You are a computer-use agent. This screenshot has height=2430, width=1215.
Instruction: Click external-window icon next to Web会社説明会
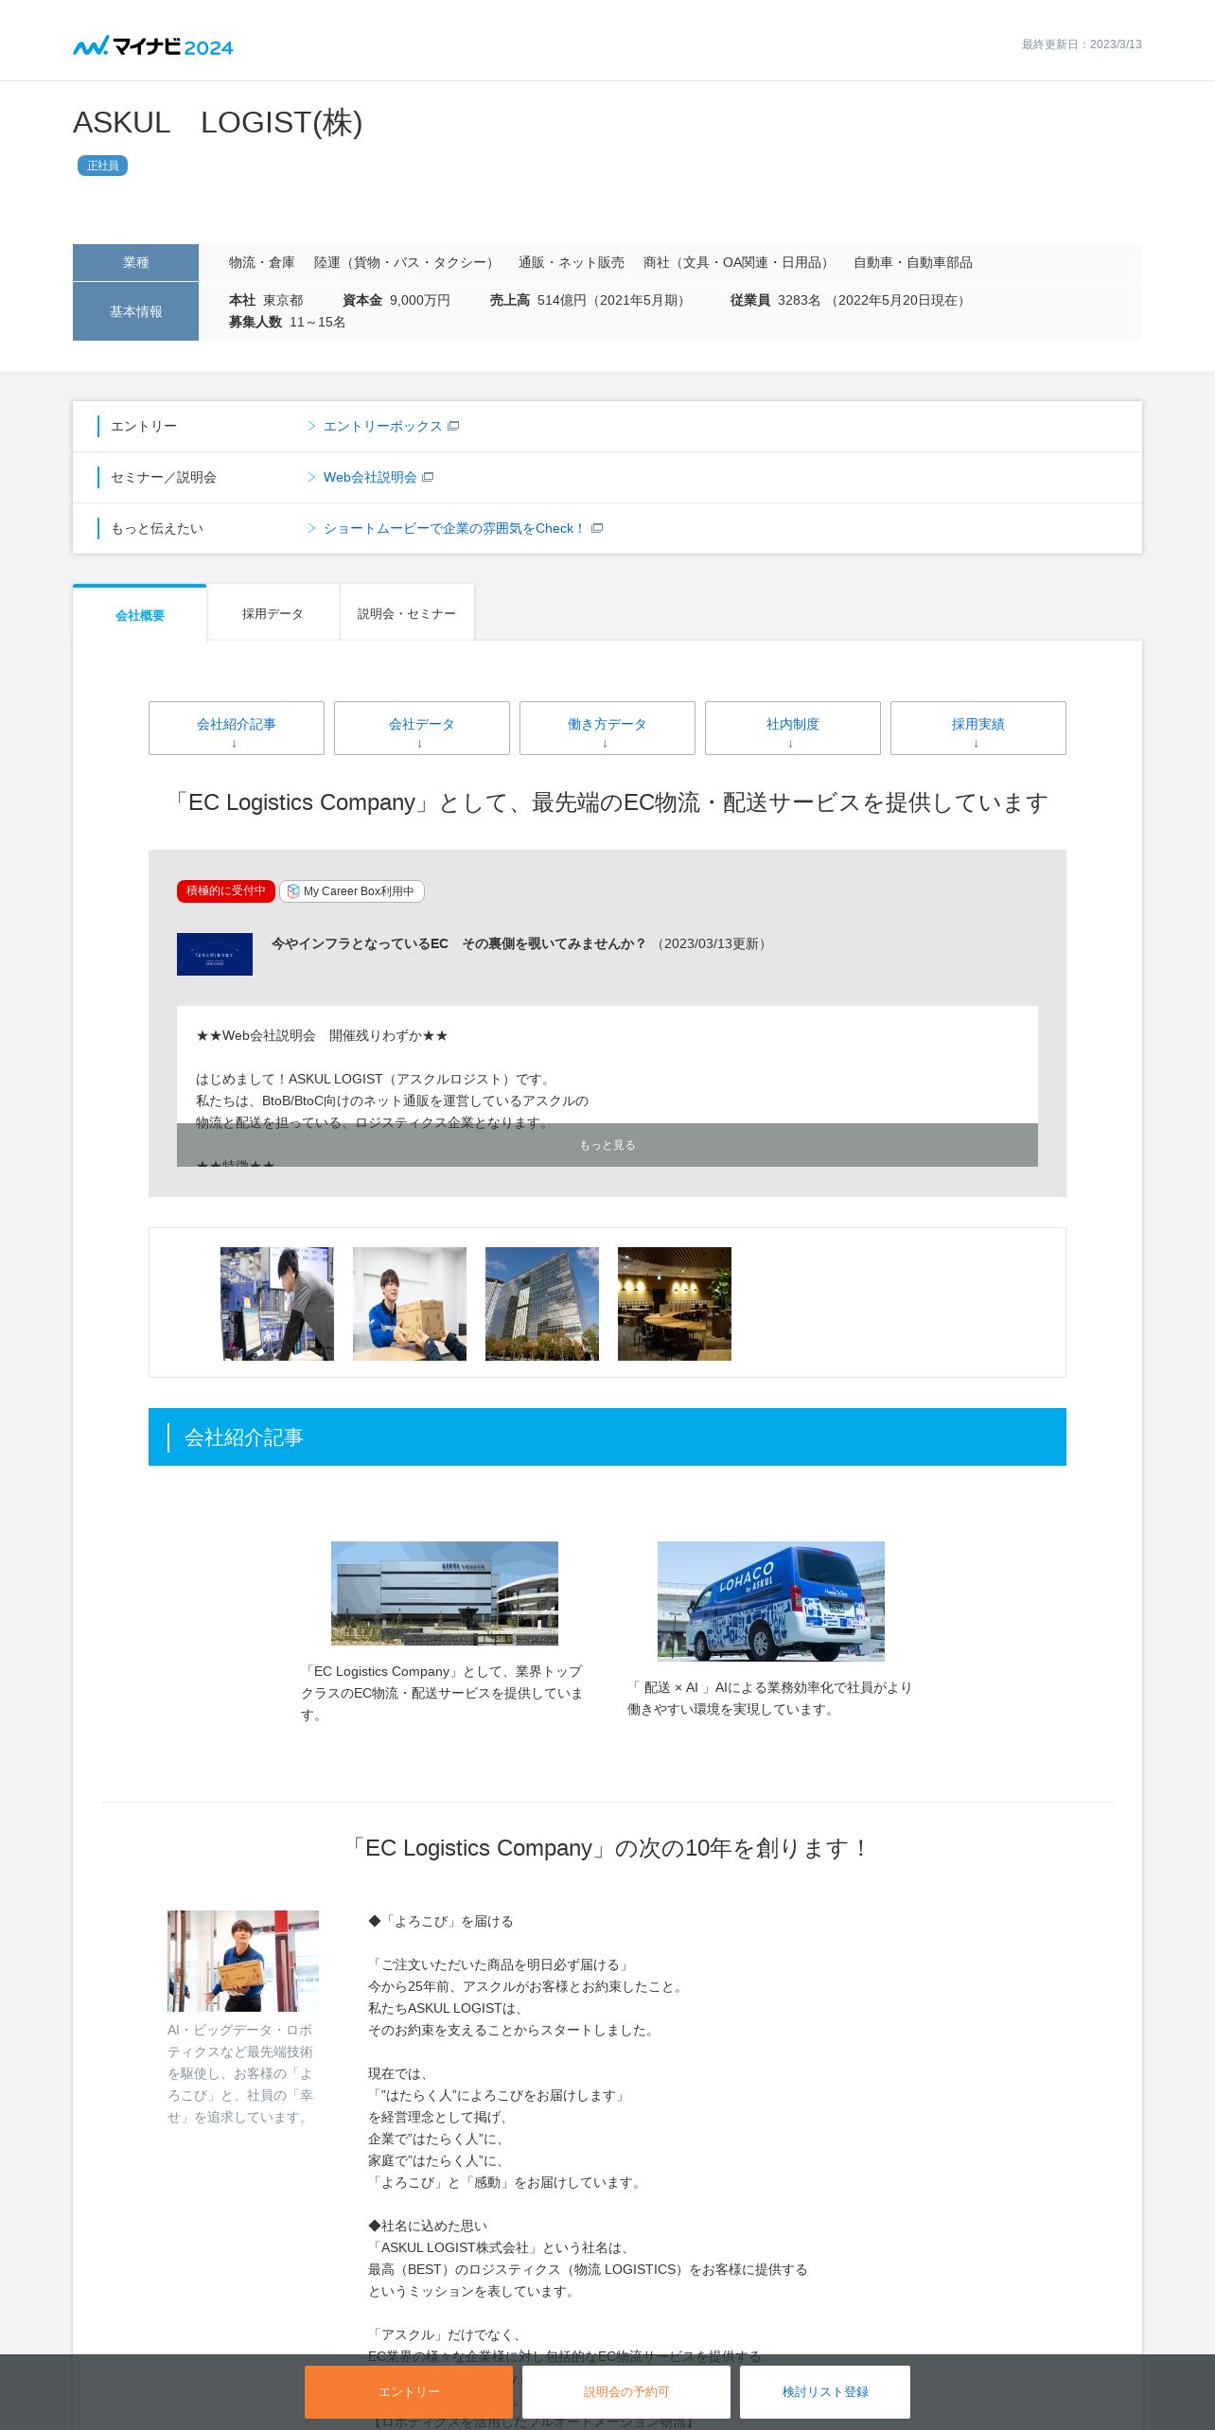click(x=428, y=478)
